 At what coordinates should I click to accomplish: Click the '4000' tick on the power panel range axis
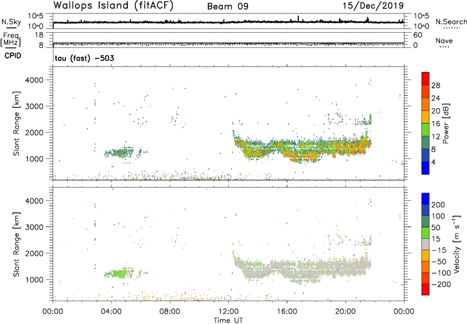pos(34,80)
